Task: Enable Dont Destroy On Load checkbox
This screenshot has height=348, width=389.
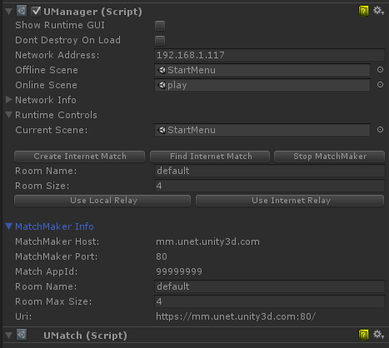Action: (x=160, y=41)
